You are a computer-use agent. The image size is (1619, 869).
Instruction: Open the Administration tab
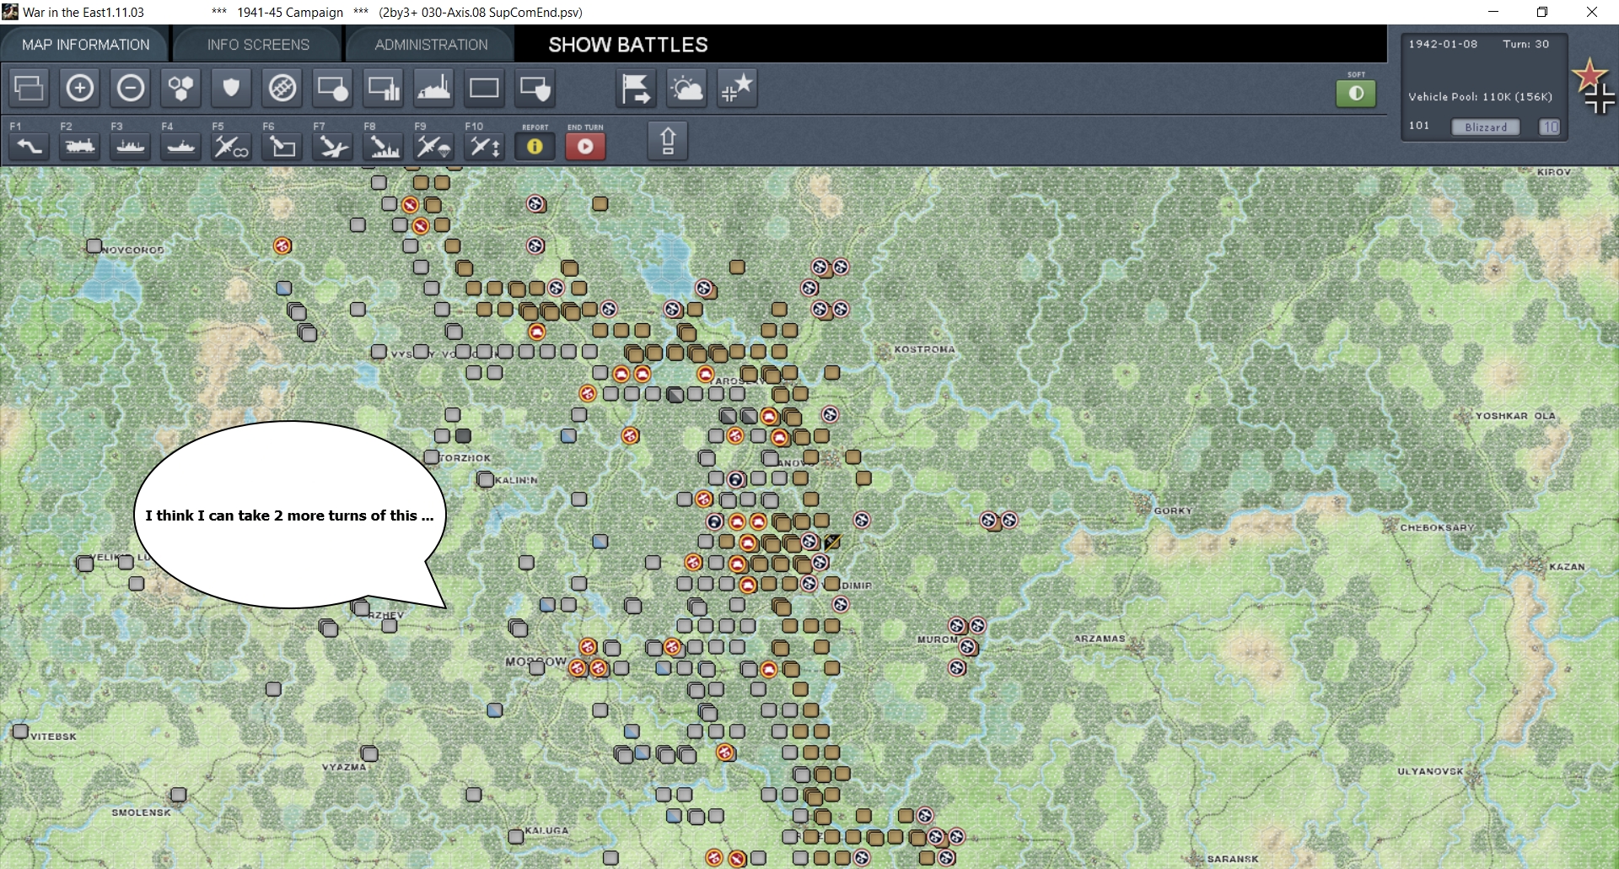[x=431, y=45]
